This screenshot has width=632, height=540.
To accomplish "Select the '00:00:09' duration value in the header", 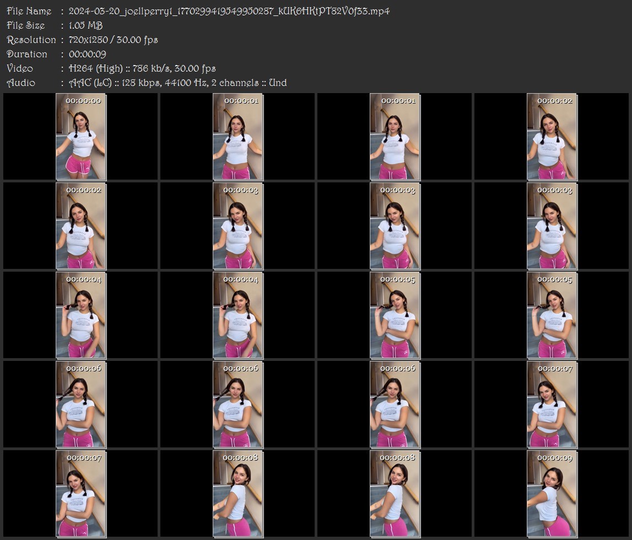I will tap(88, 54).
